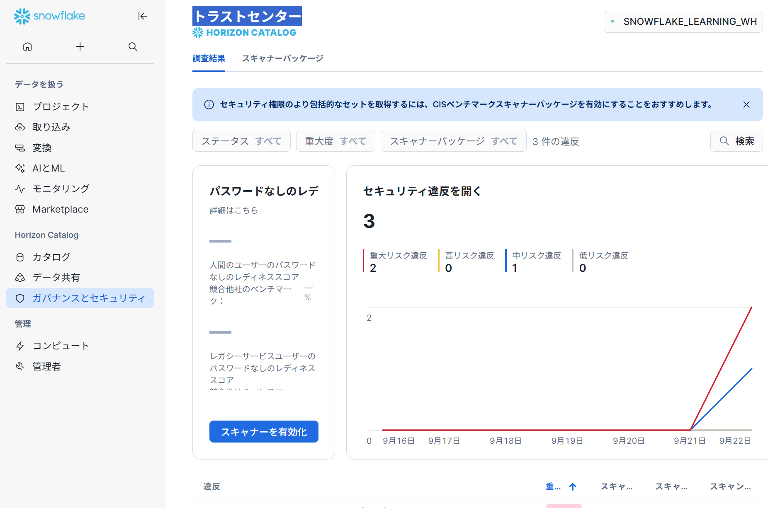Viewport: 768px width, 508px height.
Task: Open スキャナーパッケージ filter dropdown
Action: point(454,141)
